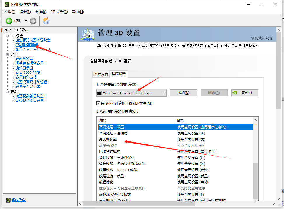Click 使用全局设置 (自动) value for 线程优化
Image resolution: width=284 pixels, height=209 pixels.
pyautogui.click(x=193, y=182)
